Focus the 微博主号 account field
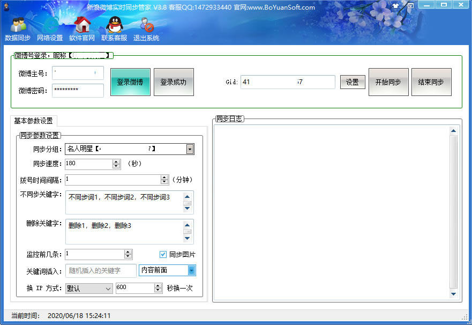This screenshot has height=325, width=472. tap(78, 73)
